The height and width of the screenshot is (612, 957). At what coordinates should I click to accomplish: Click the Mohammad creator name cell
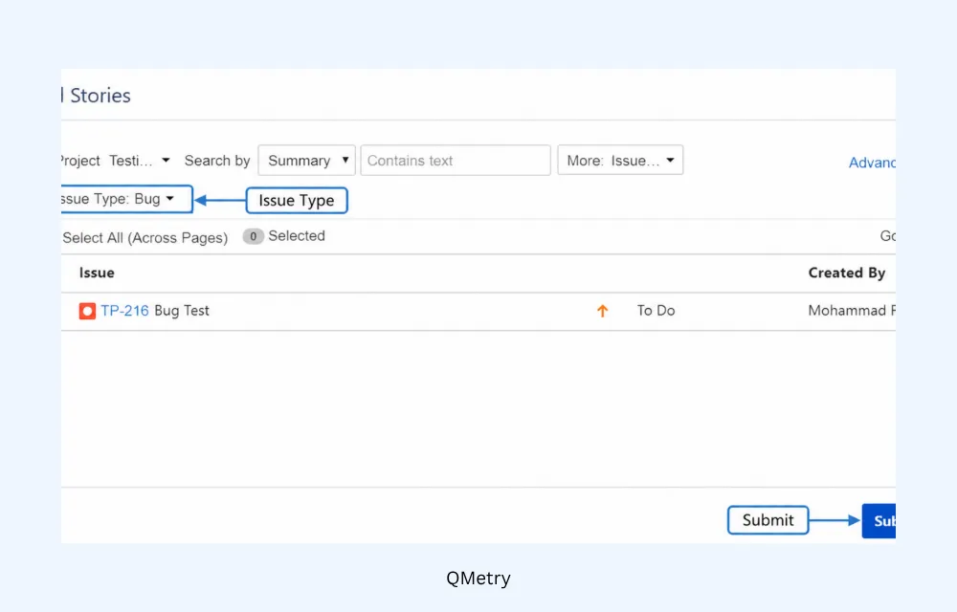click(852, 310)
